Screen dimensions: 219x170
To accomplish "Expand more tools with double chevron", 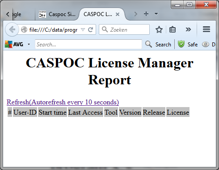I will pos(188,29).
